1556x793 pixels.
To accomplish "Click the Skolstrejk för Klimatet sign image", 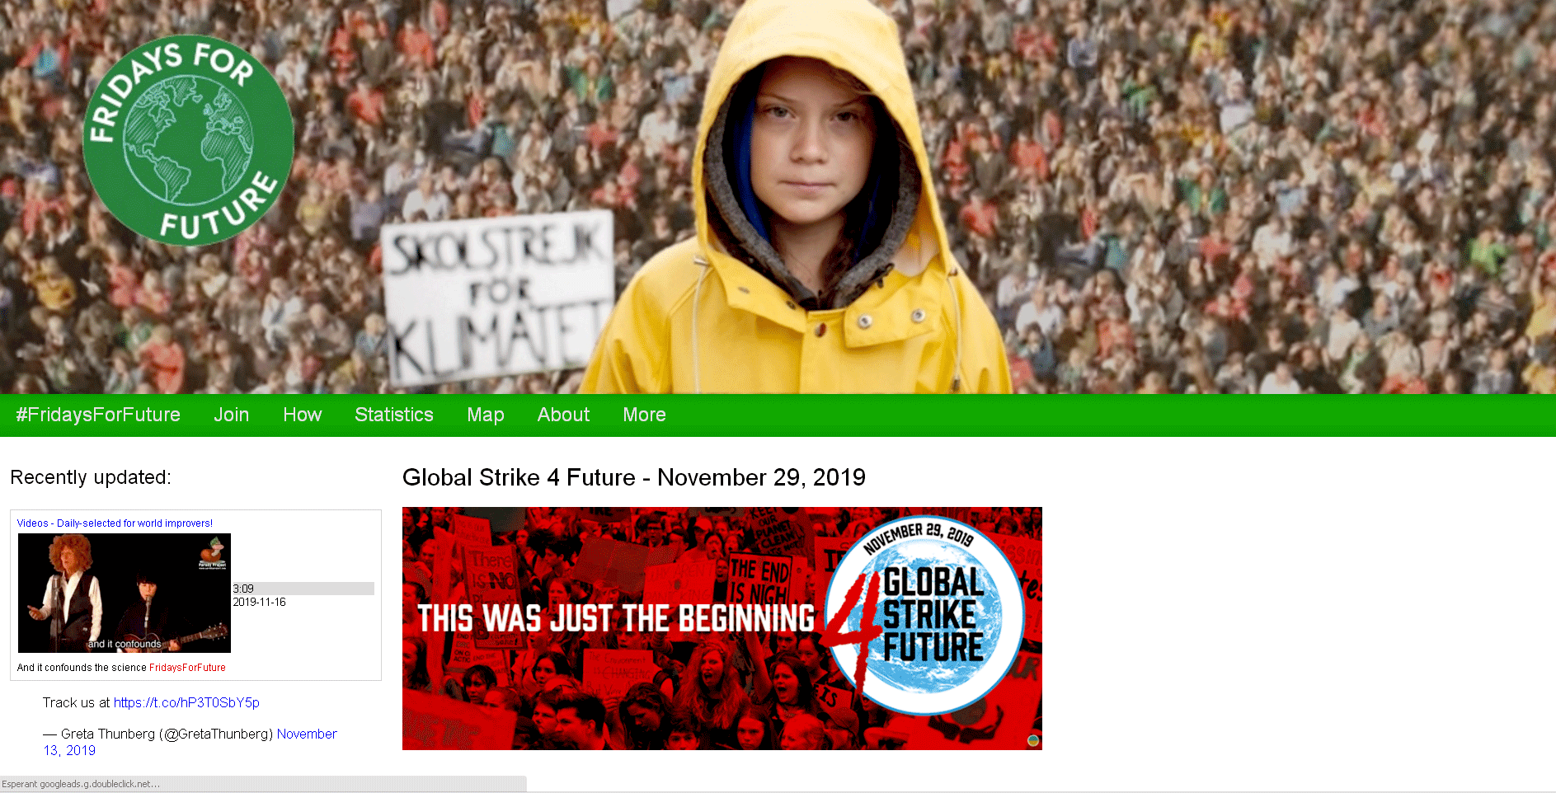I will [x=498, y=297].
